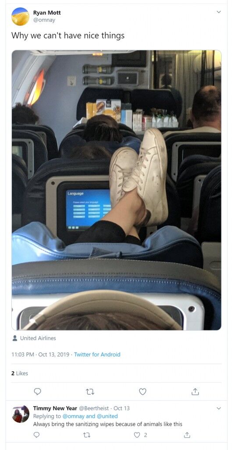Retweet the main tweet by Ryan Mott

90,392
